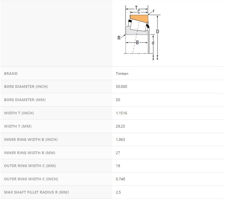Select the 0.748 outer ring width value
Screen dimensions: 225x199
pyautogui.click(x=120, y=179)
